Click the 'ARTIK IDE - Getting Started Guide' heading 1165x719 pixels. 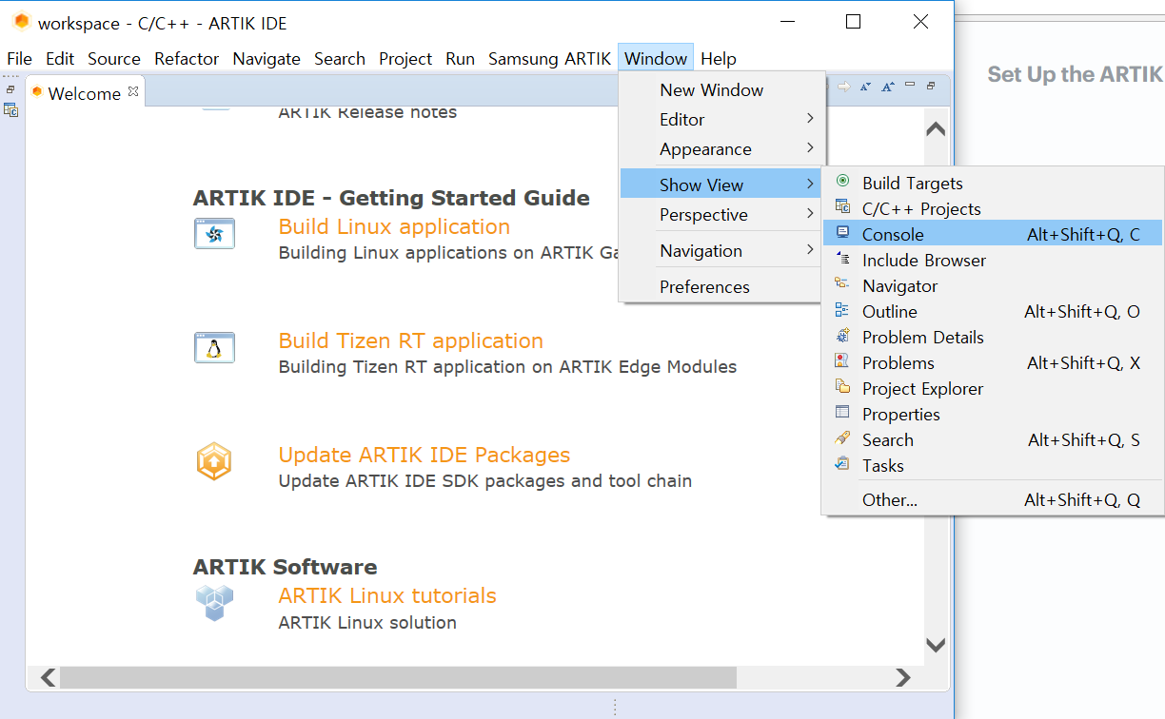(391, 198)
